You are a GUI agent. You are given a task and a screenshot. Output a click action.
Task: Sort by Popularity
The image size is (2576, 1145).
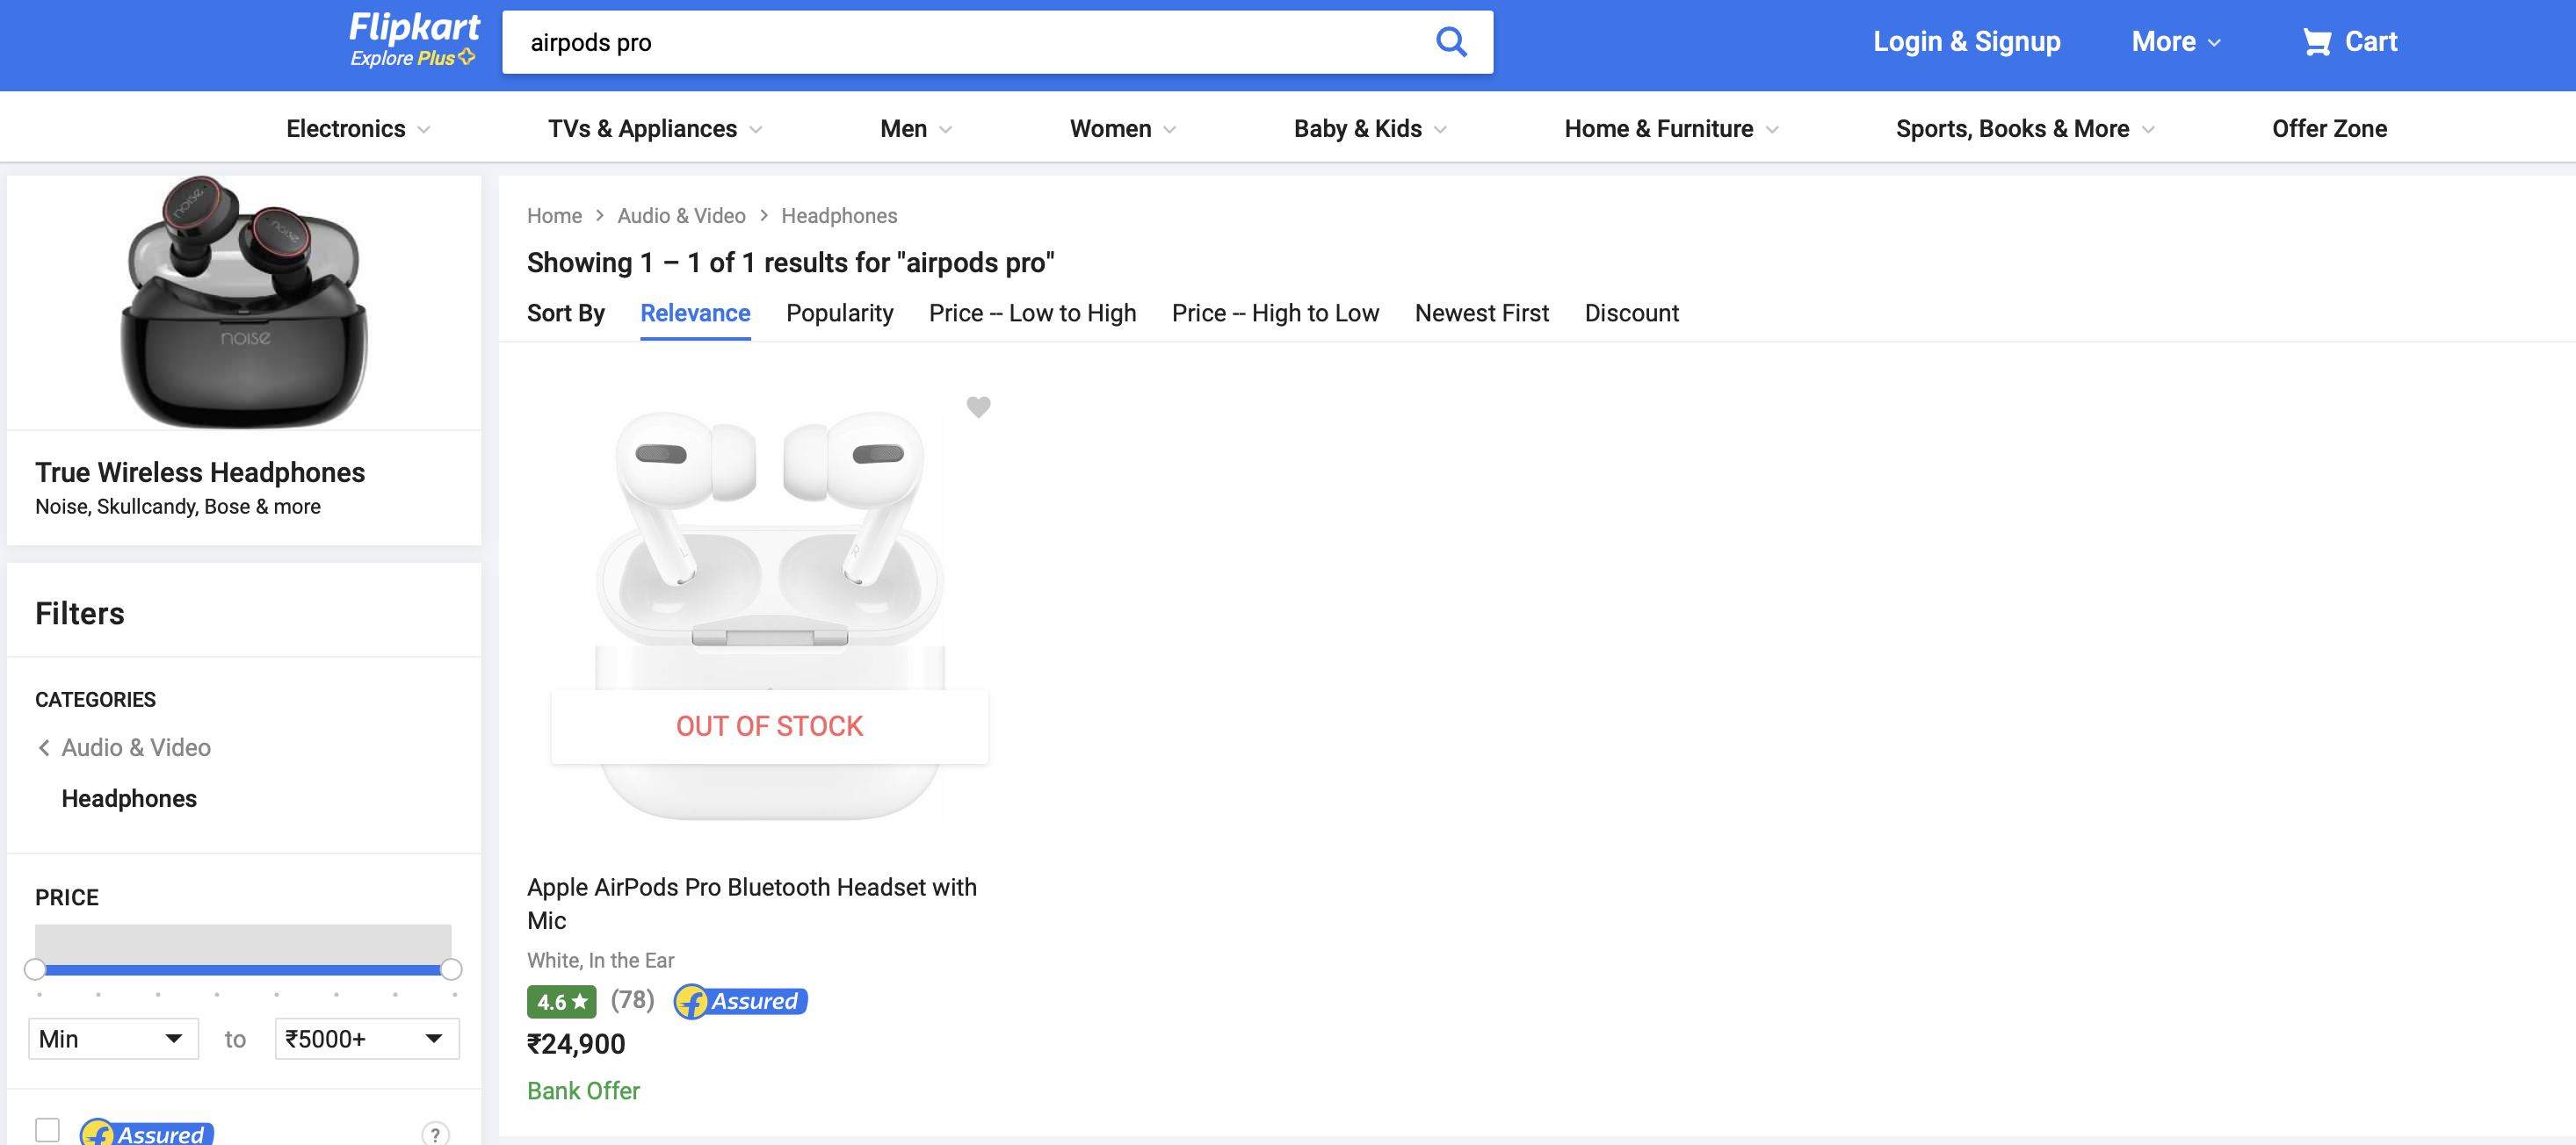[x=839, y=313]
